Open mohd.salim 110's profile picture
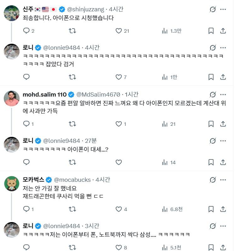Screen dimensions: 237x251 pyautogui.click(x=12, y=99)
